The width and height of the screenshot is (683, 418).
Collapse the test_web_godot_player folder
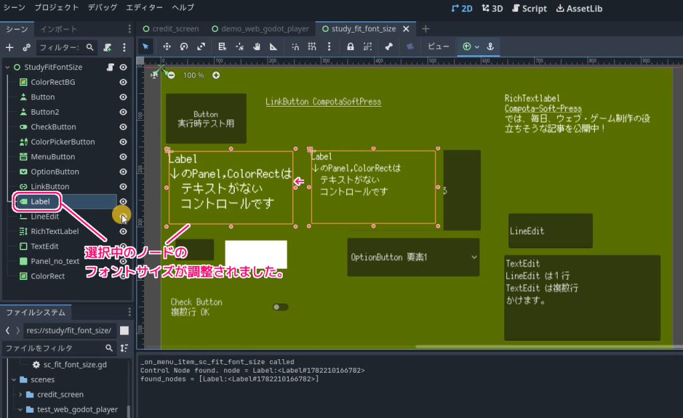click(x=20, y=409)
